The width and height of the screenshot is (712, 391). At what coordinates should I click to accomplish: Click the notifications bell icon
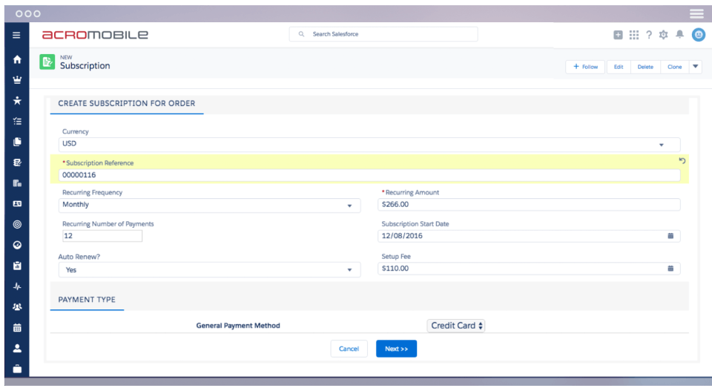click(679, 35)
